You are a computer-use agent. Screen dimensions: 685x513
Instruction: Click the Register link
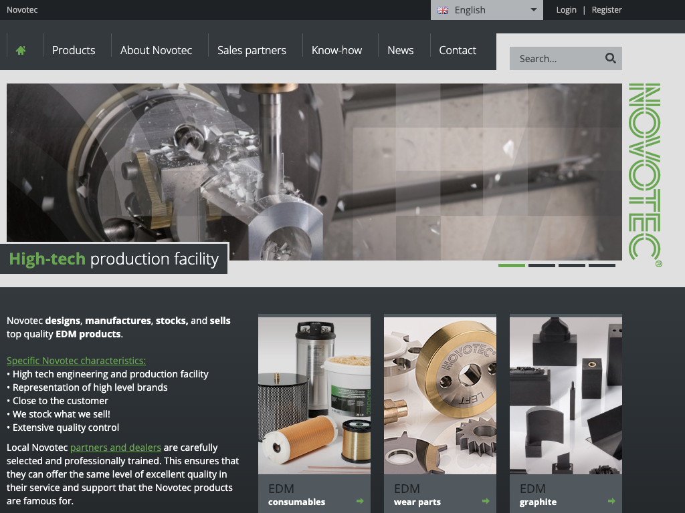click(607, 10)
